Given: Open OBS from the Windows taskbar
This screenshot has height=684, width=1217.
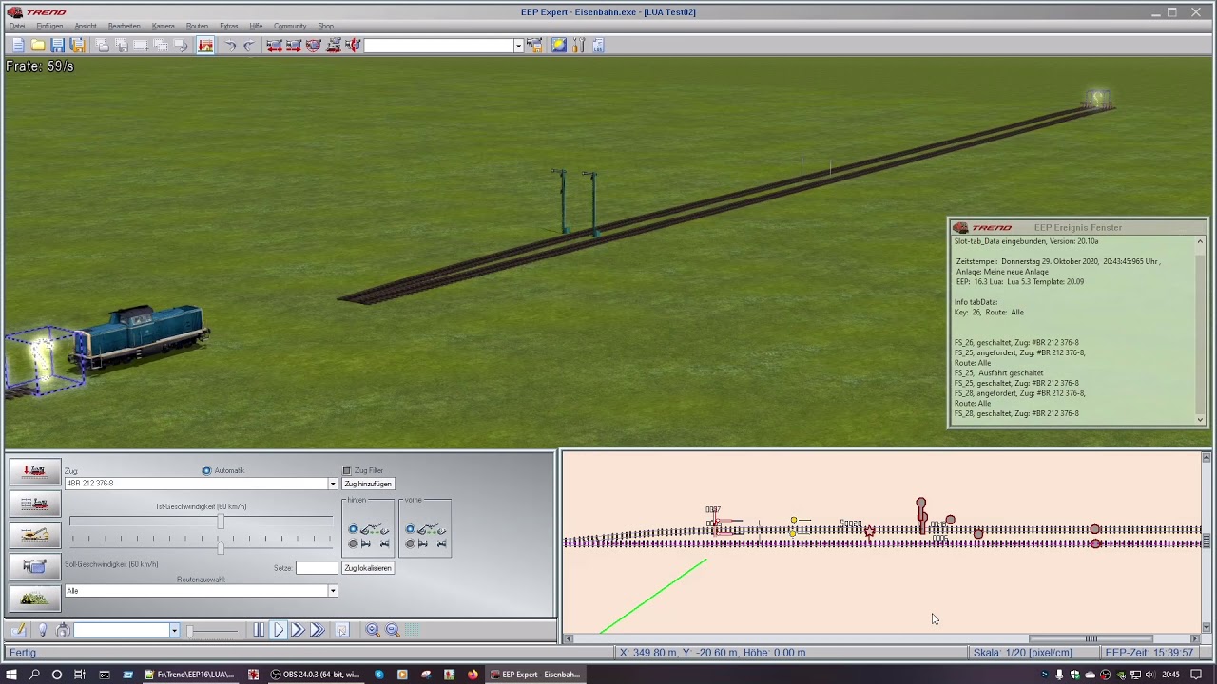Looking at the screenshot, I should pos(315,674).
